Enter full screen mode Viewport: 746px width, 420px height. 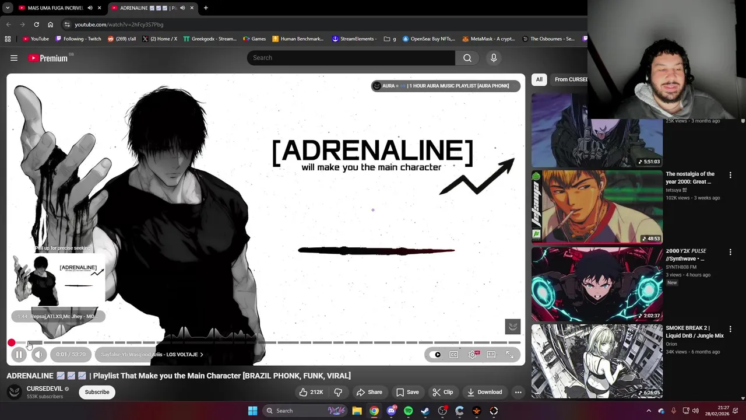510,355
